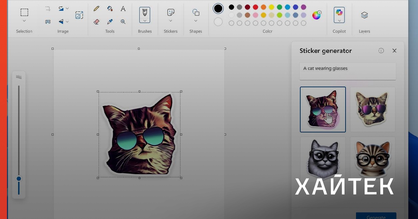
Task: Expand the Rotate dropdown arrow
Action: 67,8
